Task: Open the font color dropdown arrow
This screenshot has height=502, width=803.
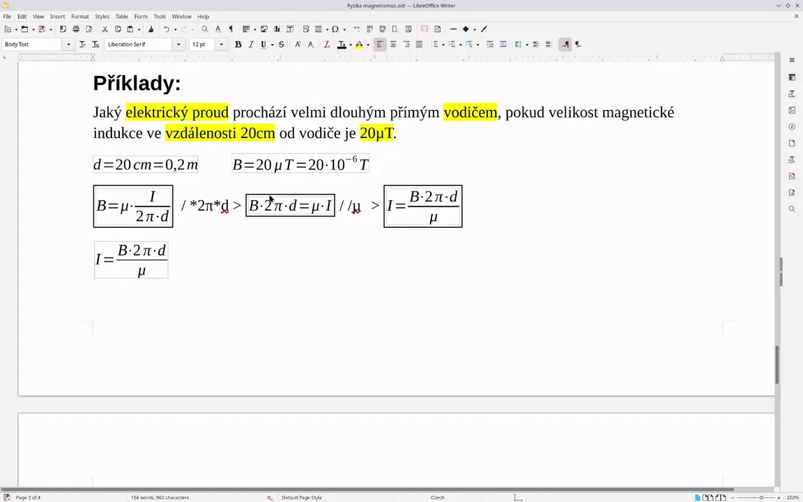Action: 351,45
